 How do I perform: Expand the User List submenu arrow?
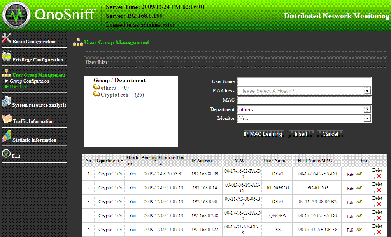point(7,86)
